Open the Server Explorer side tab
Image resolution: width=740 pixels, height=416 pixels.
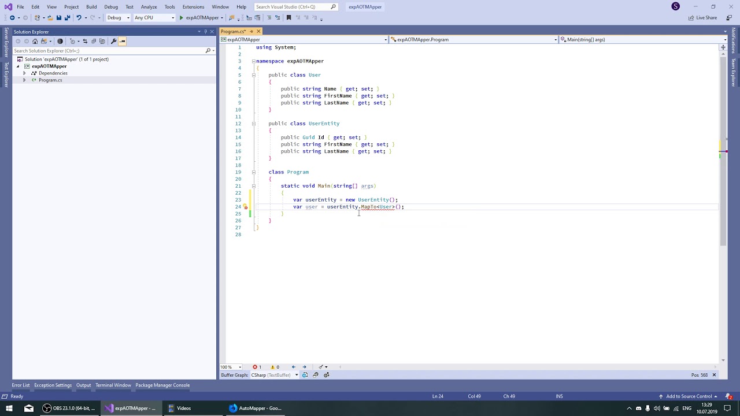(6, 42)
